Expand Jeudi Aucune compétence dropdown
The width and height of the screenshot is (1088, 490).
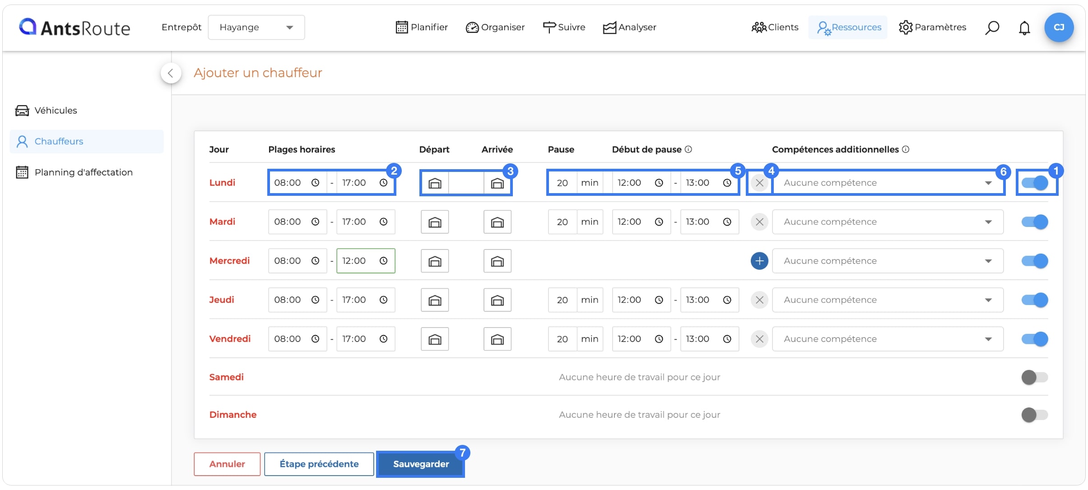click(888, 300)
